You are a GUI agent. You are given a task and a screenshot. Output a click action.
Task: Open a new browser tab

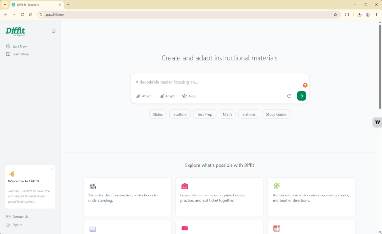[x=68, y=5]
